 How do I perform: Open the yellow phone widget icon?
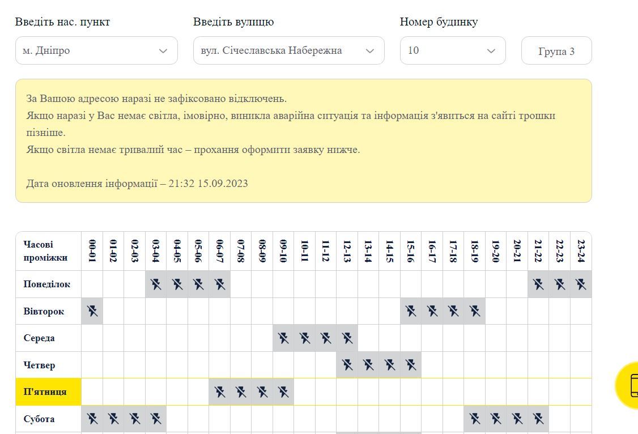pos(629,386)
